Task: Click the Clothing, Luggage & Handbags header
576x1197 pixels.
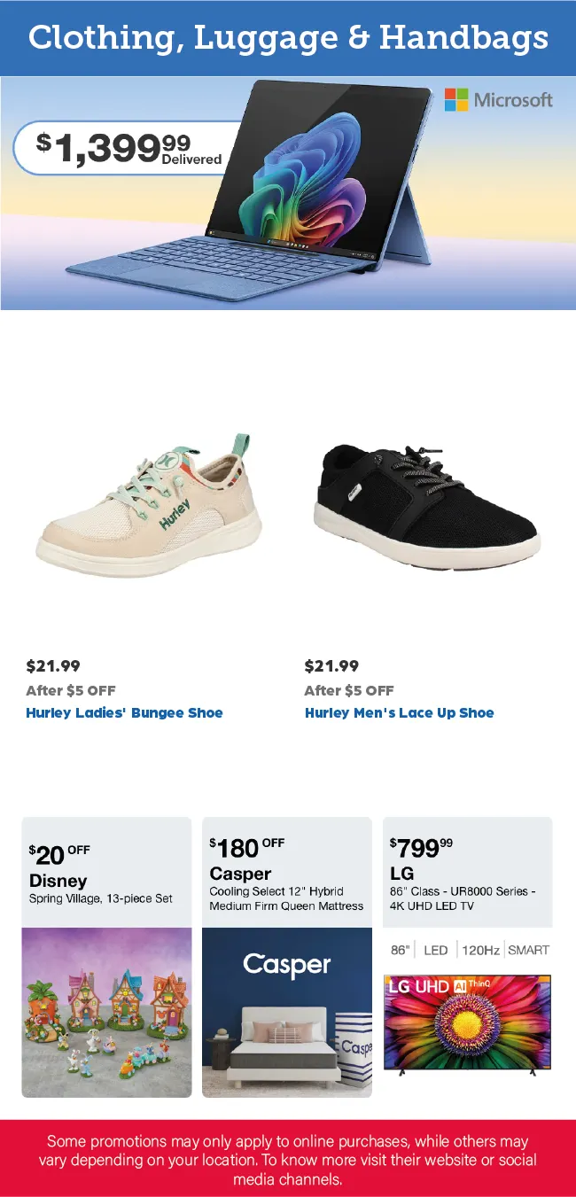Action: 288,38
